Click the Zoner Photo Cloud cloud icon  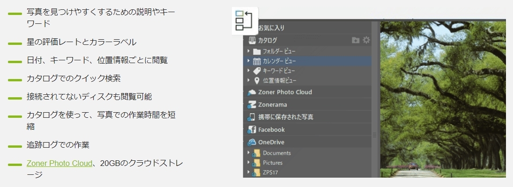(x=252, y=93)
